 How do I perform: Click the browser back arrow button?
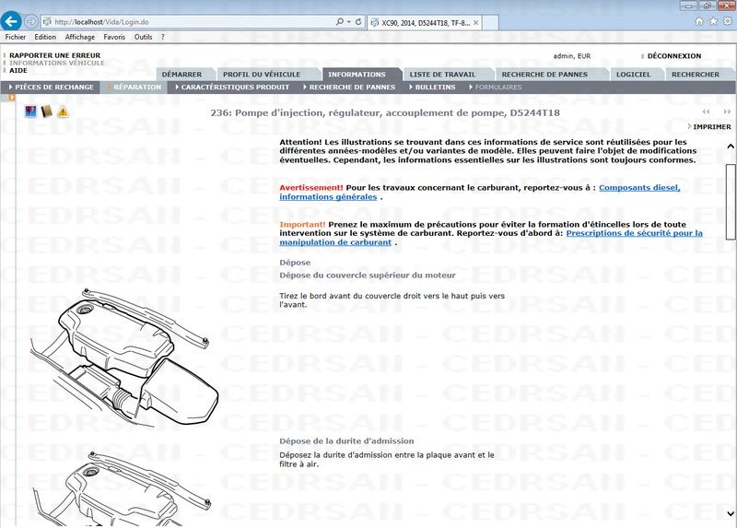[12, 20]
